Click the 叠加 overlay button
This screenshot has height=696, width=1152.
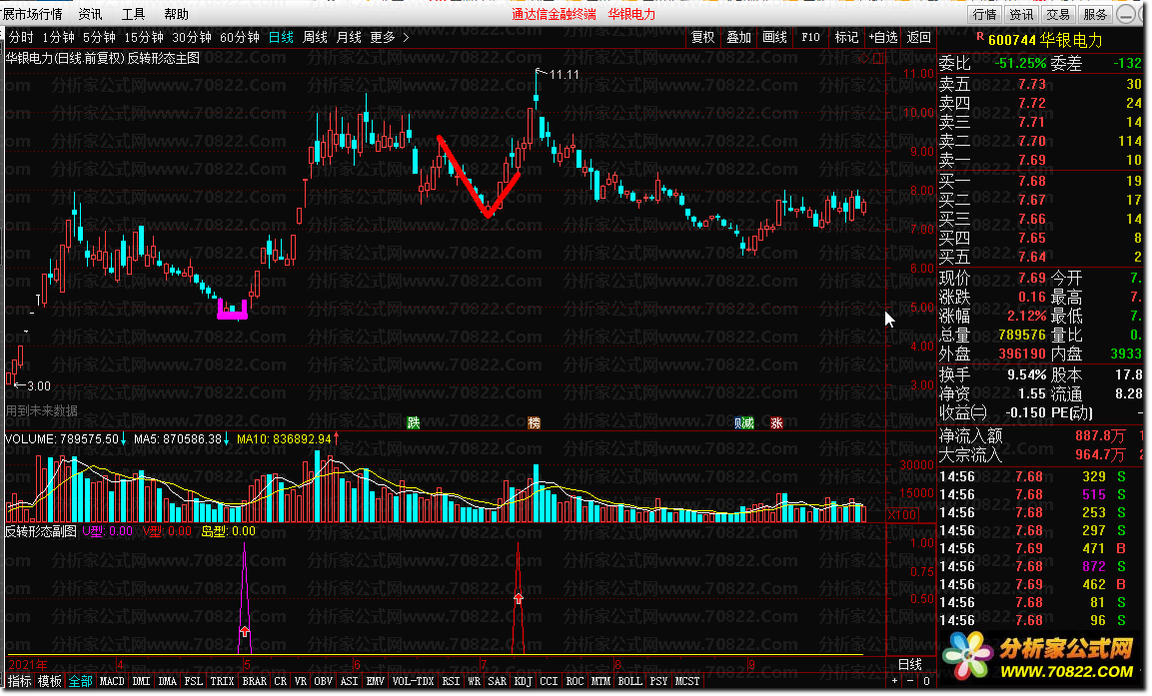tap(738, 37)
